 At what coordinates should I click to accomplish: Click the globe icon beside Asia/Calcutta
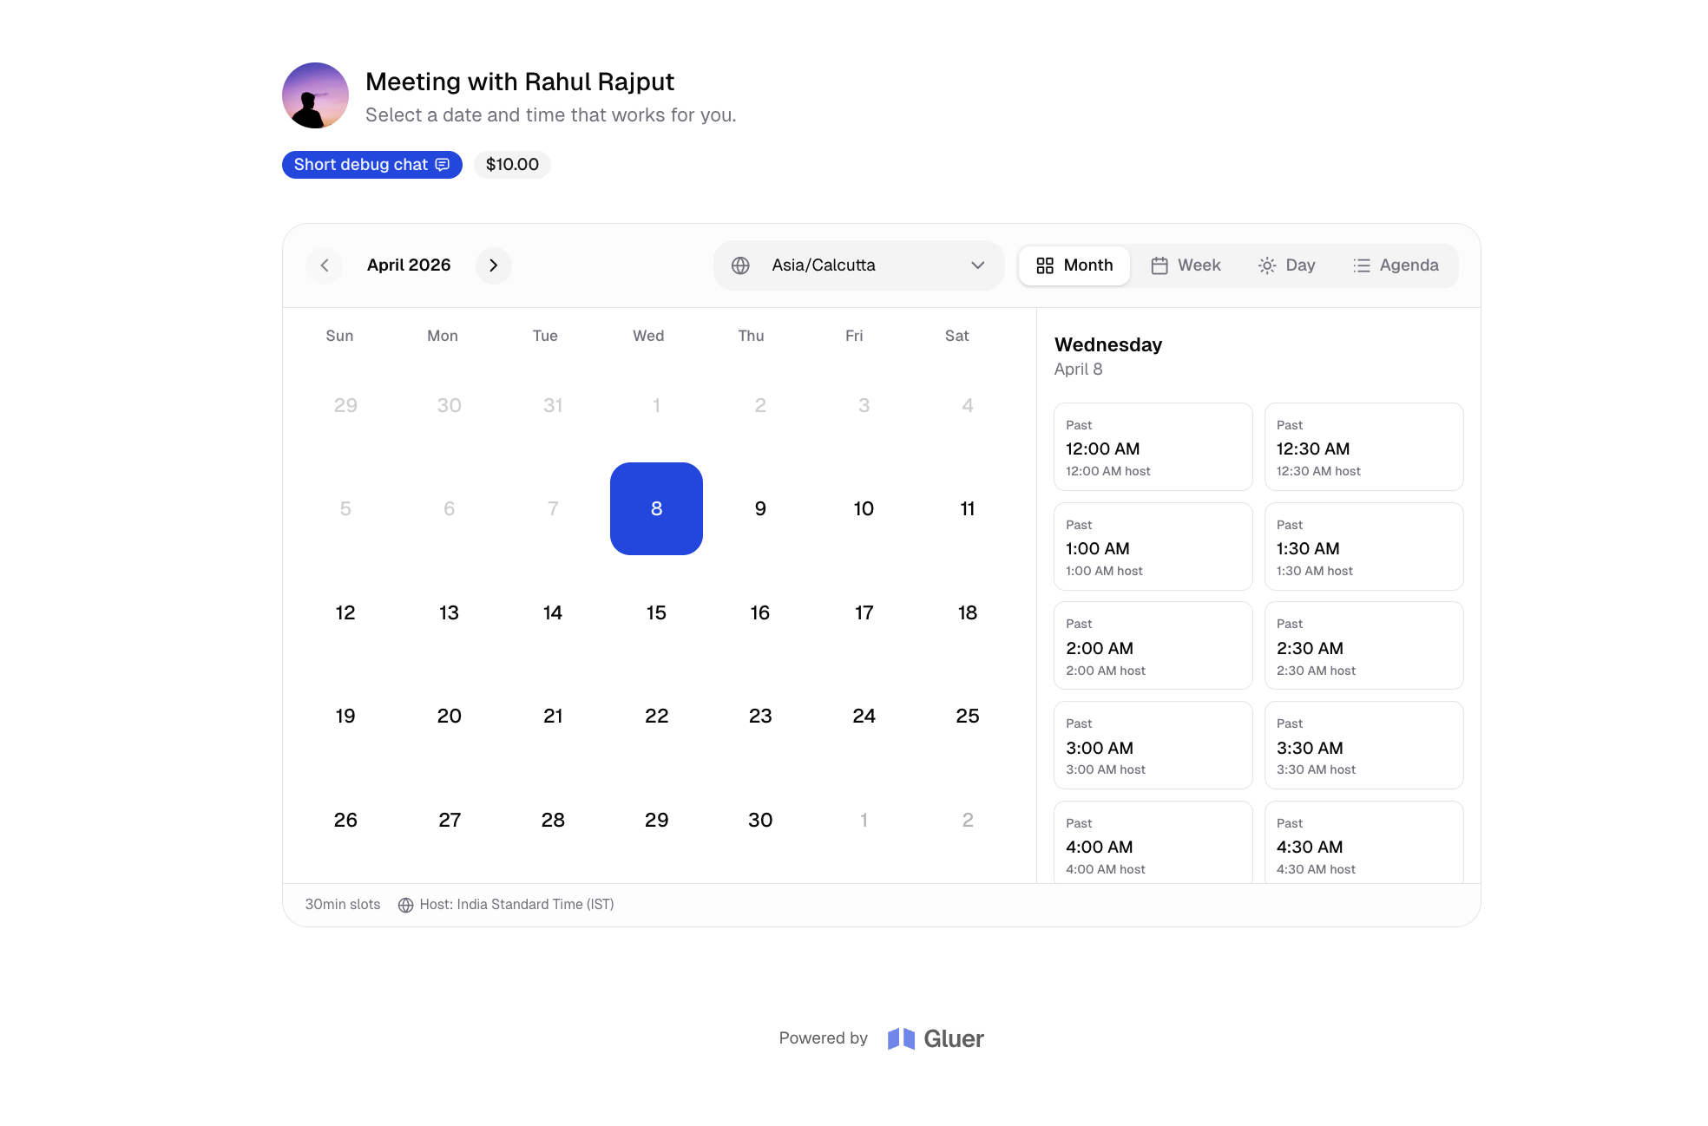point(740,265)
